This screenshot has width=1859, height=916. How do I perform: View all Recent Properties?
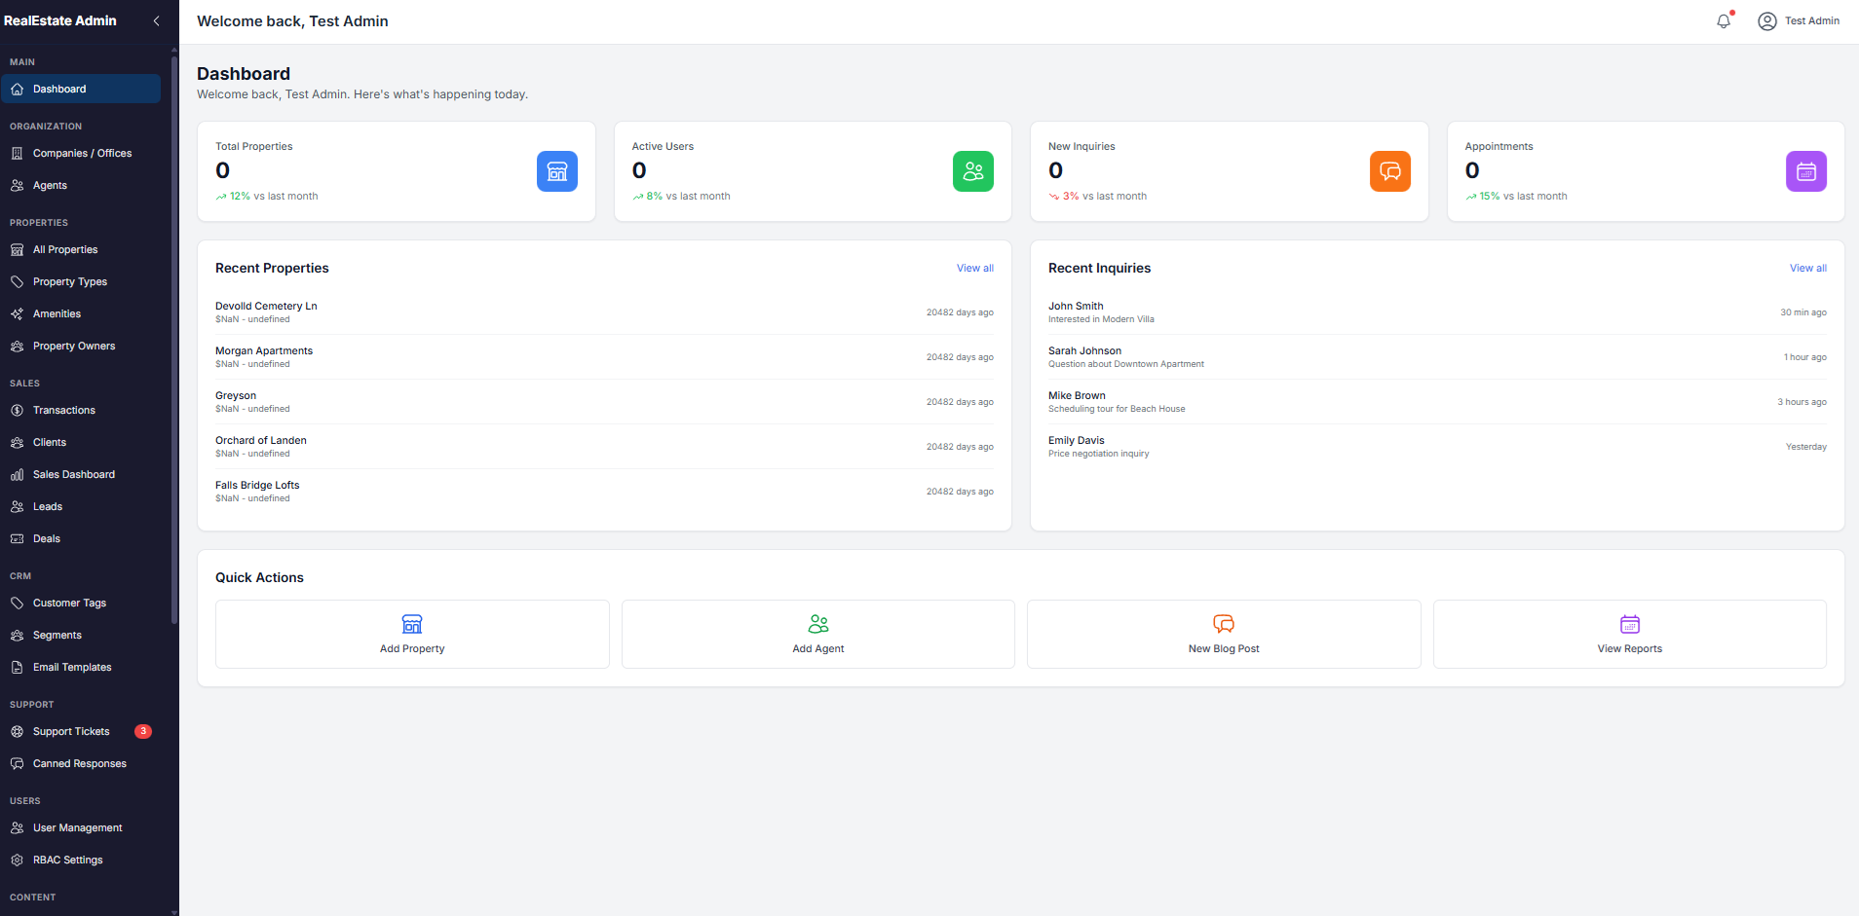(974, 268)
